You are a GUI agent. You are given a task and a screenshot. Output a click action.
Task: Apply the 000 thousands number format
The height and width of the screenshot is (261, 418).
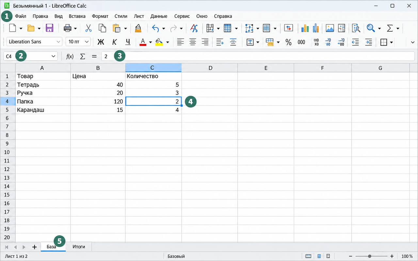tap(301, 42)
